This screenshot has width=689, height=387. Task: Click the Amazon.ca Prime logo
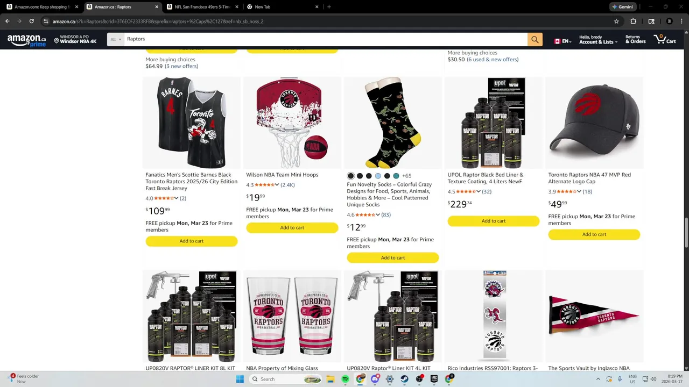click(26, 40)
